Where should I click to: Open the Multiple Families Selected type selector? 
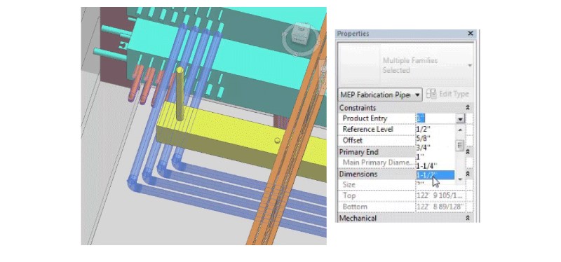click(x=405, y=65)
